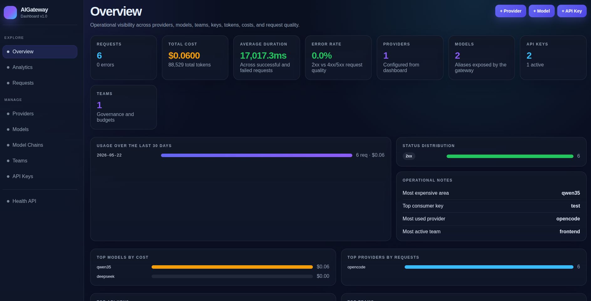Click the 'Usage over the last 30 days' heading

pyautogui.click(x=134, y=146)
